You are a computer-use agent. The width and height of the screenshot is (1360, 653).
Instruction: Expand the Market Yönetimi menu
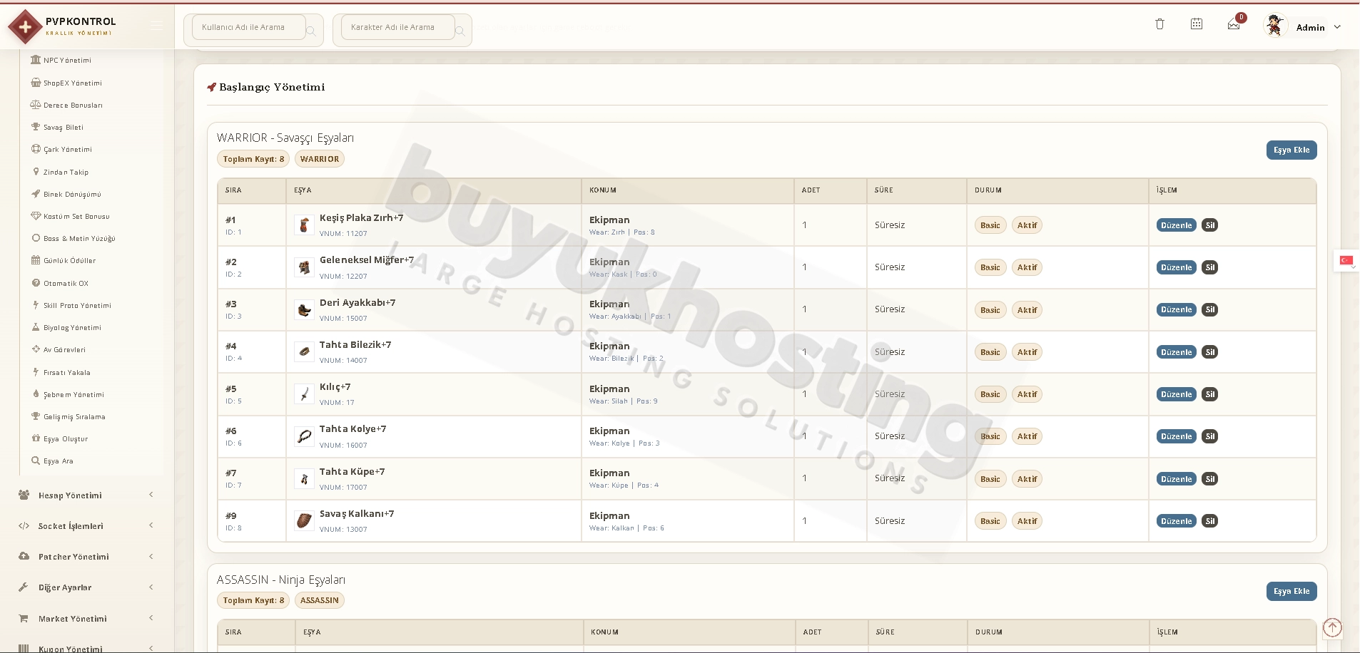pyautogui.click(x=86, y=619)
